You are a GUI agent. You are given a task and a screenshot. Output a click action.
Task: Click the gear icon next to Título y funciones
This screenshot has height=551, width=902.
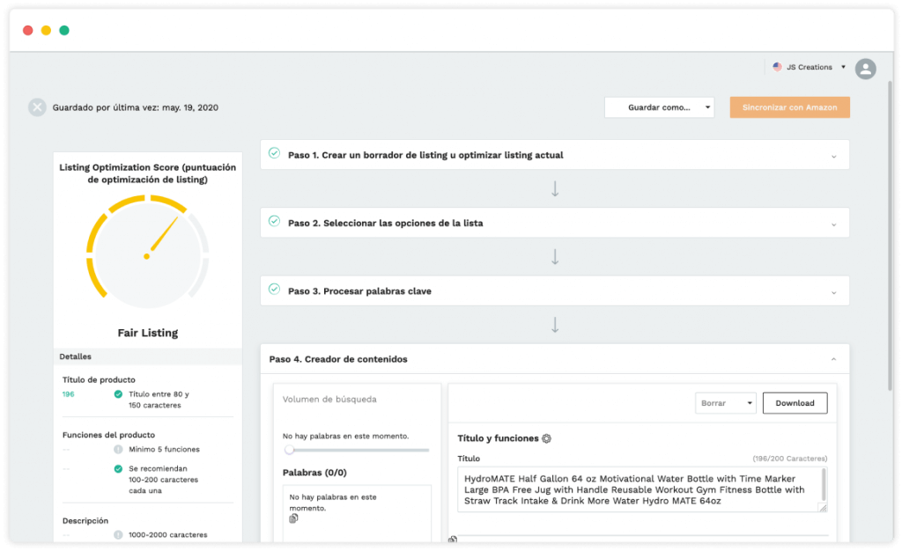pyautogui.click(x=546, y=438)
